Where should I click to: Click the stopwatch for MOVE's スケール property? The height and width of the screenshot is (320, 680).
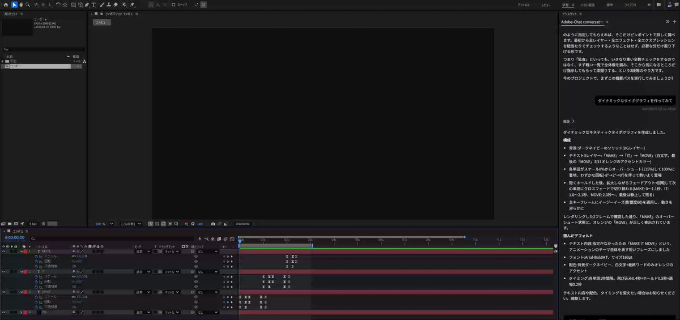pyautogui.click(x=36, y=257)
